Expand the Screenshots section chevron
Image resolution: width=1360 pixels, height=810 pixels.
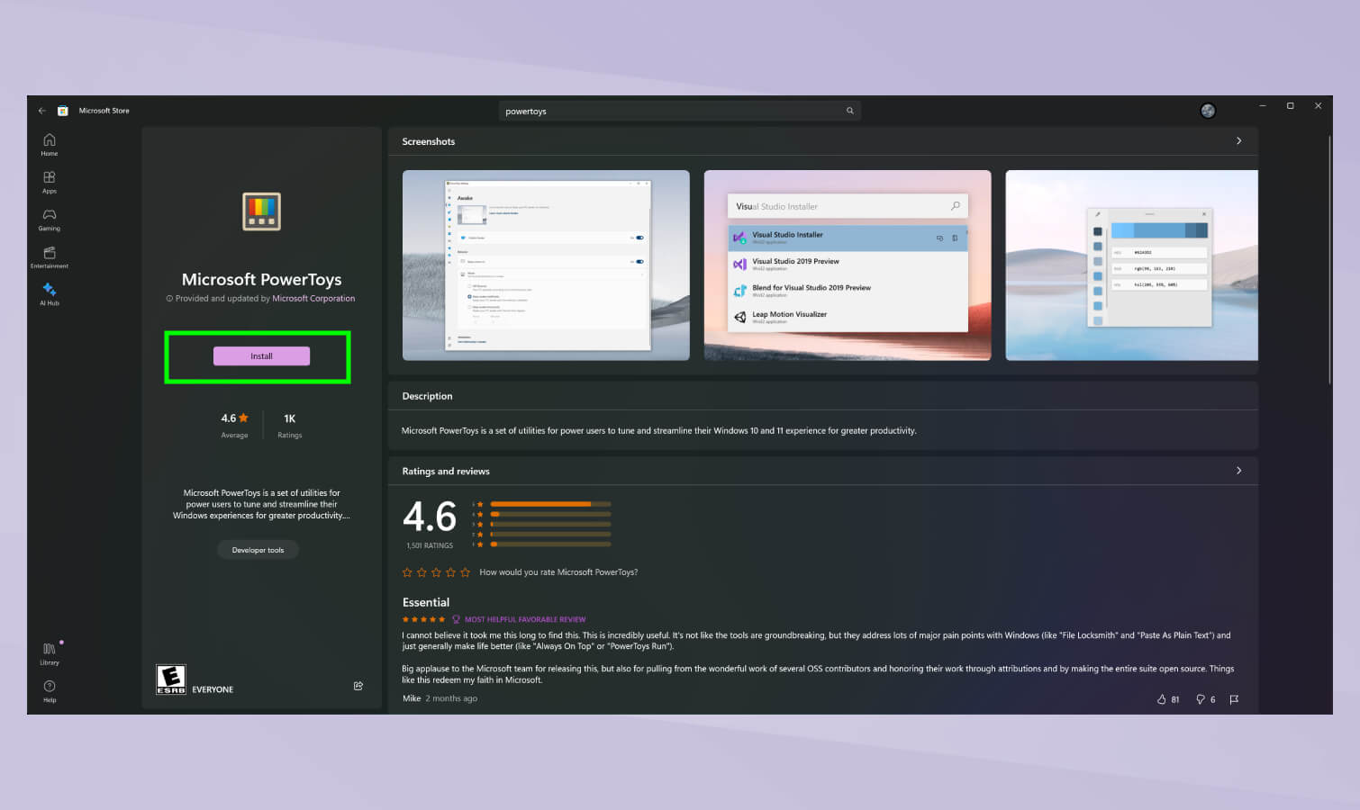pyautogui.click(x=1238, y=141)
